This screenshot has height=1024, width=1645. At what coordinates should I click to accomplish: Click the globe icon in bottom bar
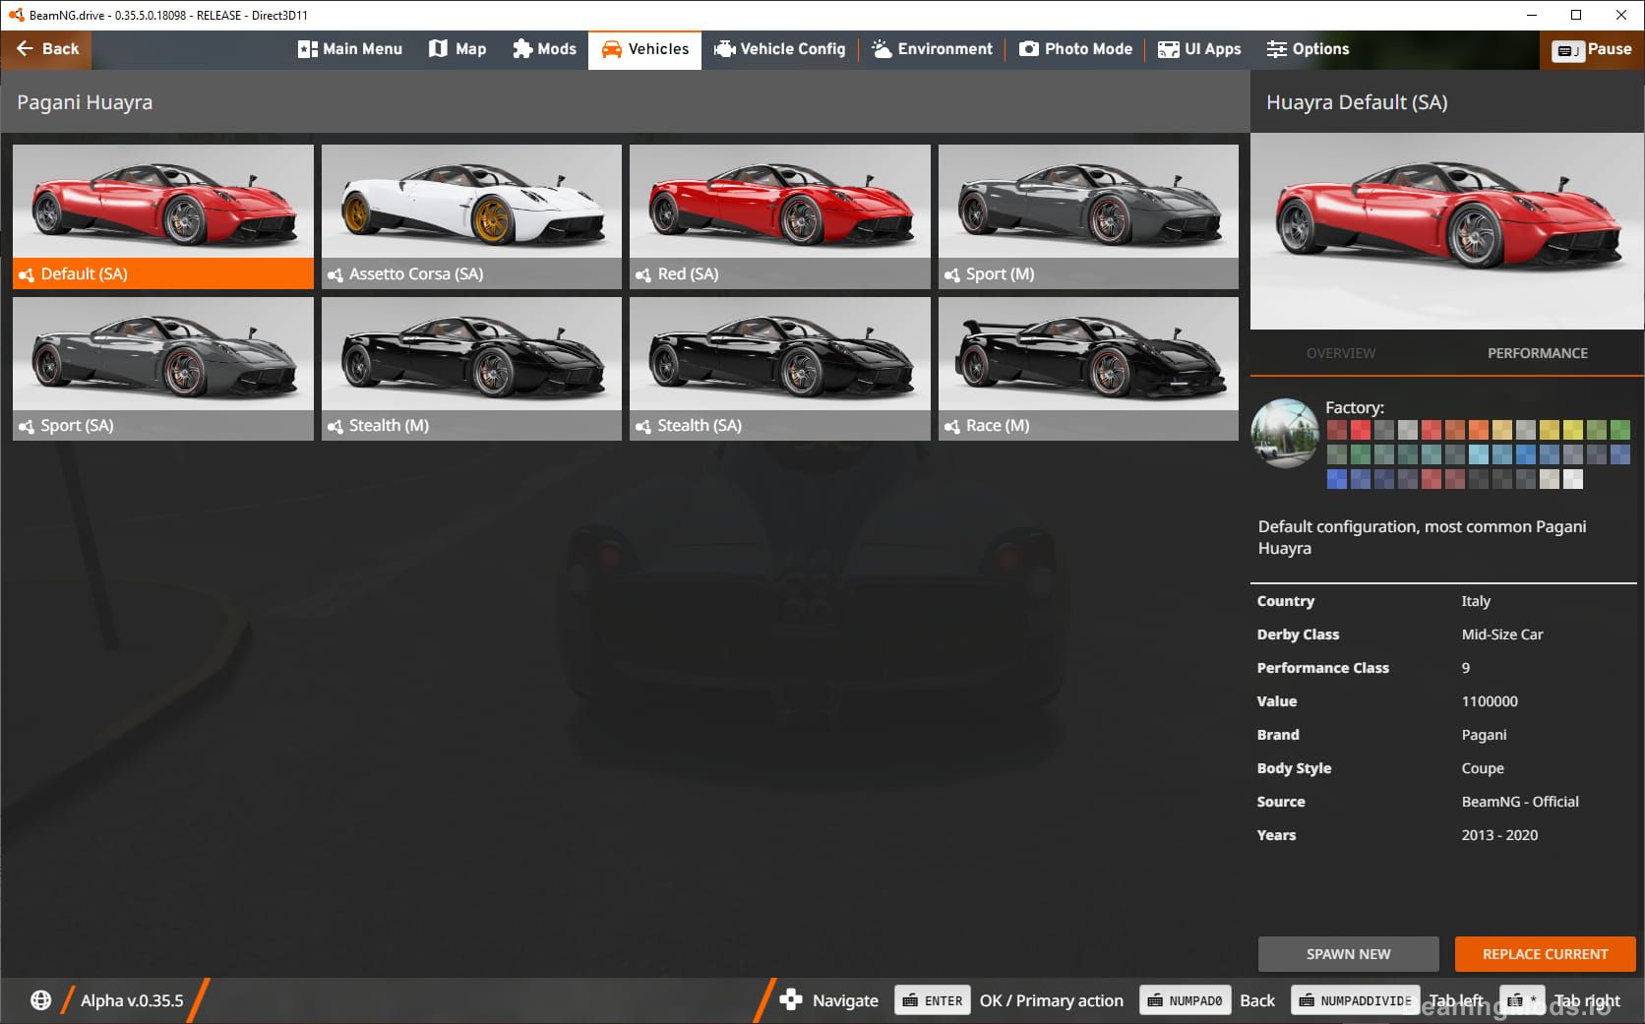[40, 1000]
